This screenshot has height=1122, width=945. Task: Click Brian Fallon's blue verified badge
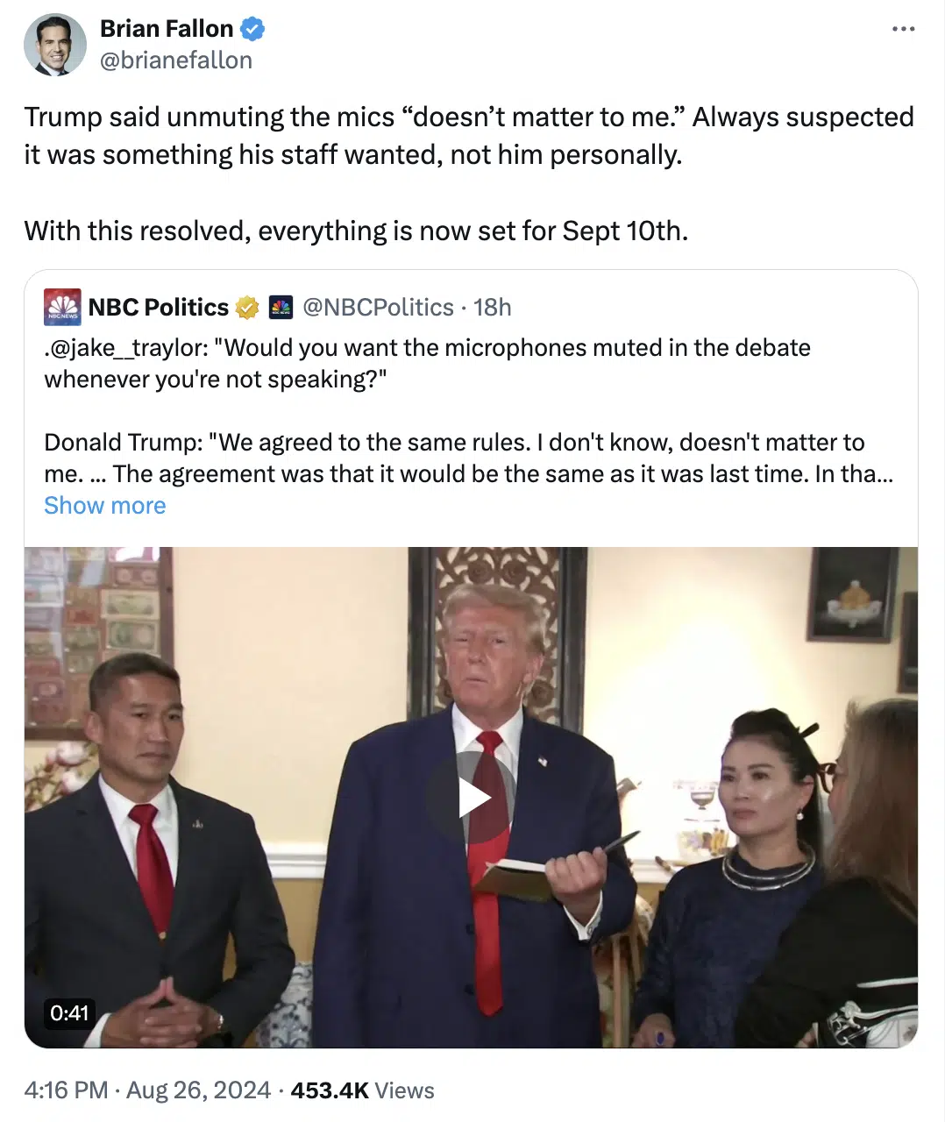[x=252, y=29]
